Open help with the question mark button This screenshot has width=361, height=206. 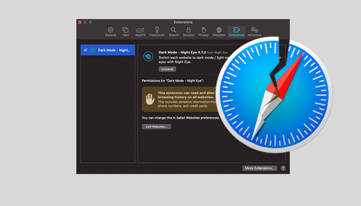coord(283,168)
